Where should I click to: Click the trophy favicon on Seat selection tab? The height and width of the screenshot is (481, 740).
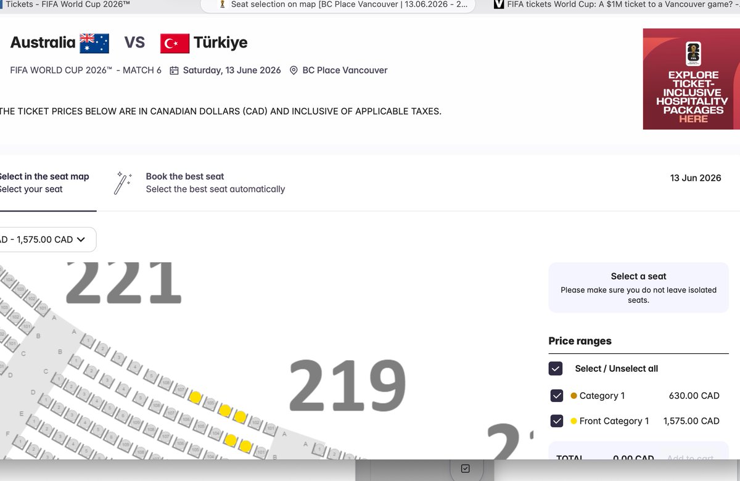pos(222,5)
